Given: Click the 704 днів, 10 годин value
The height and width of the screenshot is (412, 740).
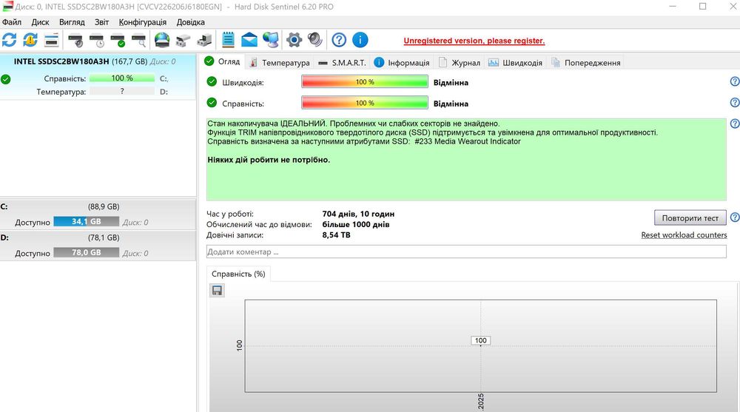Looking at the screenshot, I should pyautogui.click(x=358, y=215).
